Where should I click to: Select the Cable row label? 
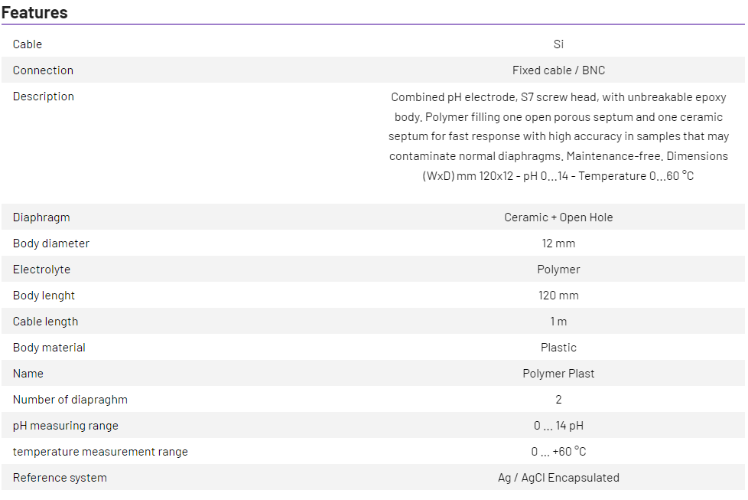click(28, 44)
